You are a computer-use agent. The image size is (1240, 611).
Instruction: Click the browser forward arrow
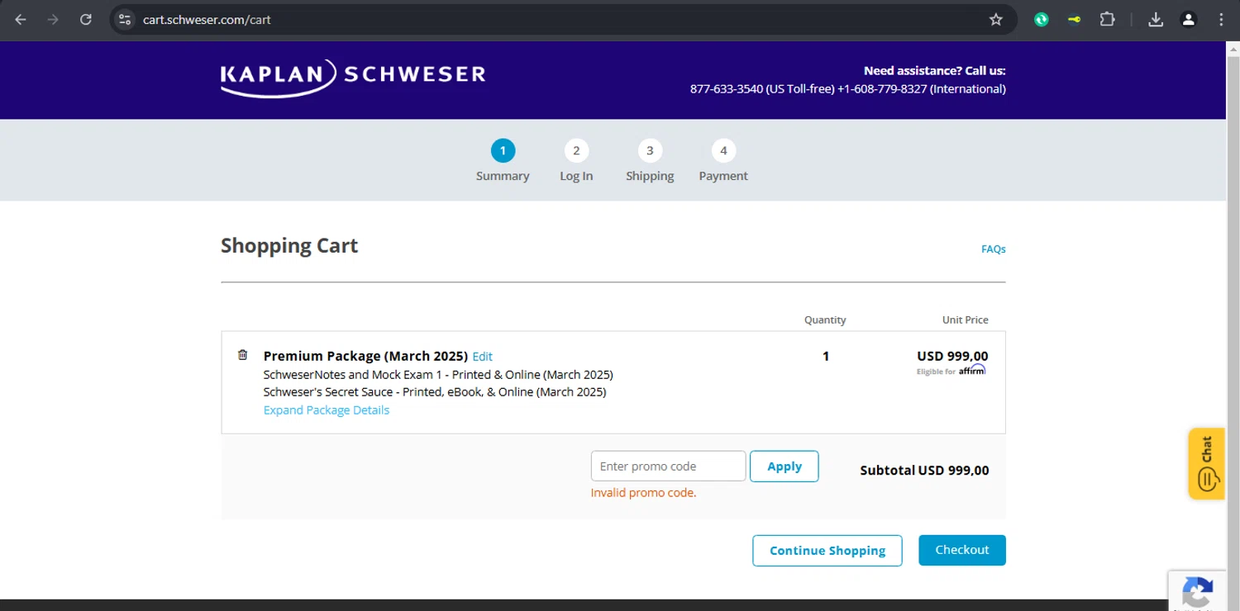pyautogui.click(x=53, y=20)
